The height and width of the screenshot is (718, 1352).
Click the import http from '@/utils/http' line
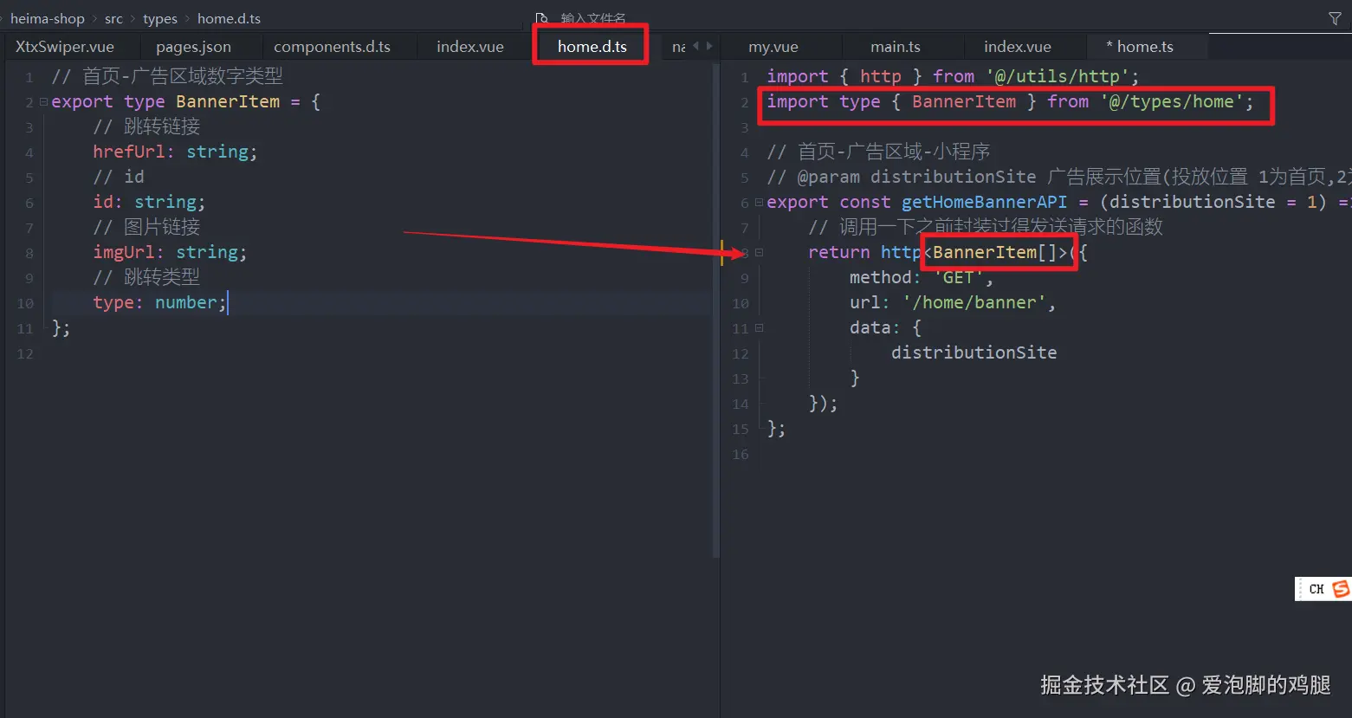(953, 76)
